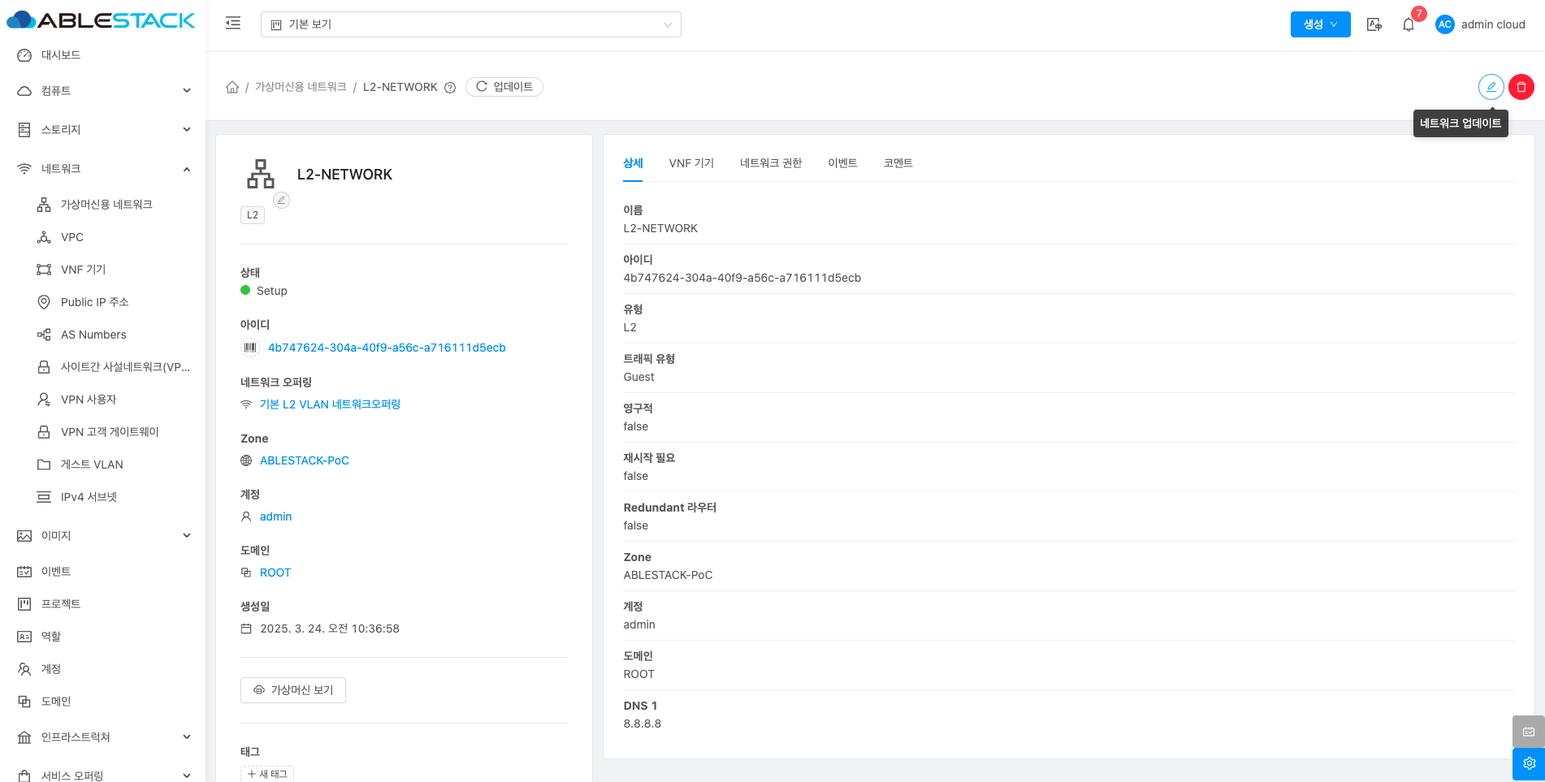Viewport: 1545px width, 782px height.
Task: Click the barcode icon beside the ID
Action: point(250,348)
